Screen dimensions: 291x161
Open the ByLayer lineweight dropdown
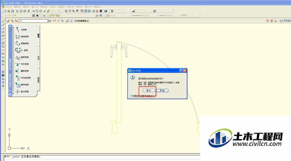coord(178,16)
